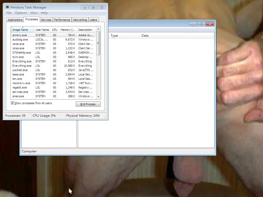Sort processes by the CPU column
263x197 pixels.
point(55,30)
